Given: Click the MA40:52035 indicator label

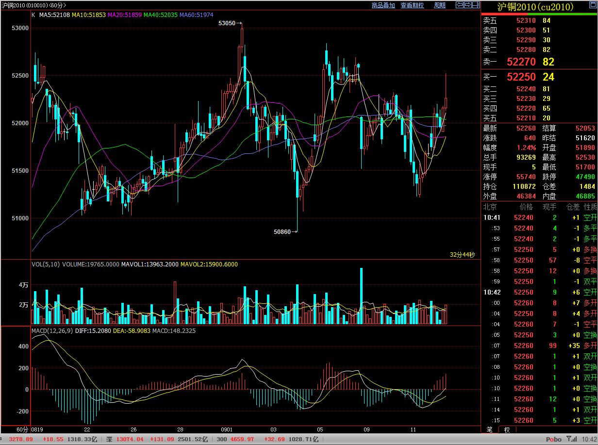Looking at the screenshot, I should pyautogui.click(x=161, y=15).
